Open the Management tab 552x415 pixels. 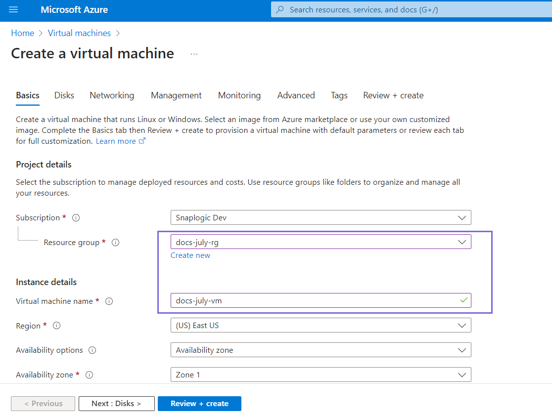[x=176, y=95]
